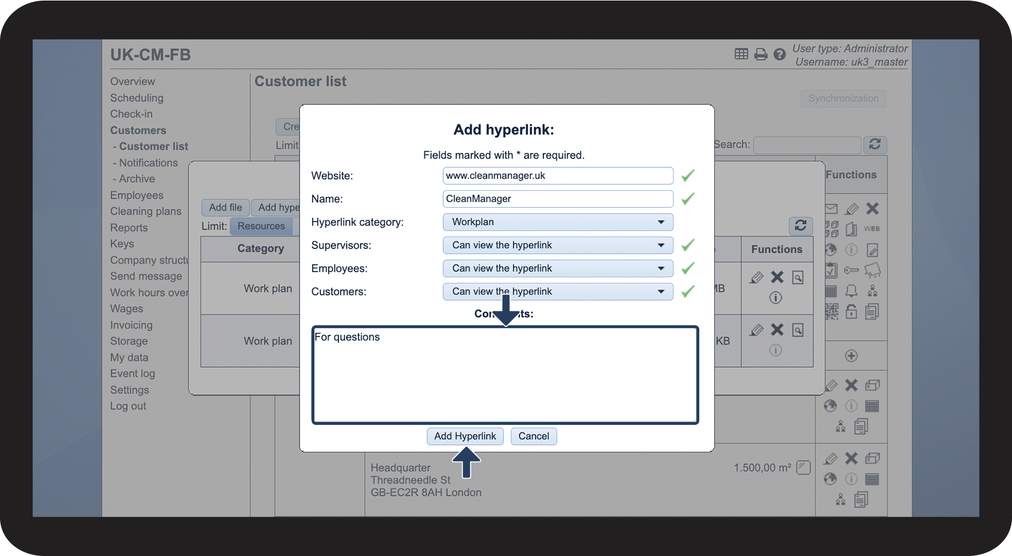Edit the Headquarter row with the pencil icon
Image resolution: width=1012 pixels, height=556 pixels.
(830, 459)
